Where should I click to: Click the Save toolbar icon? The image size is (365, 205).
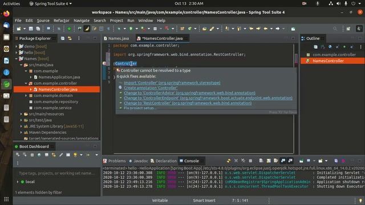click(x=31, y=28)
